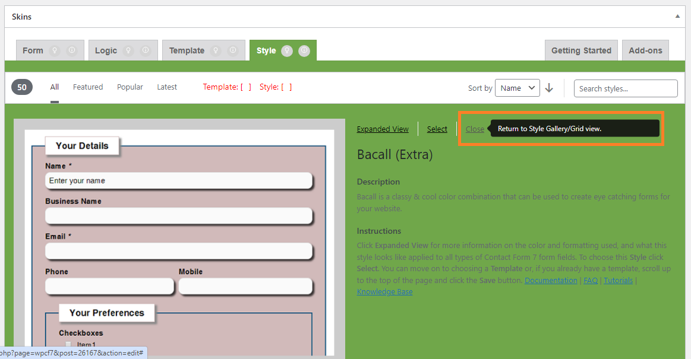This screenshot has height=359, width=691.
Task: Click the info icon on Form tab
Action: [72, 51]
